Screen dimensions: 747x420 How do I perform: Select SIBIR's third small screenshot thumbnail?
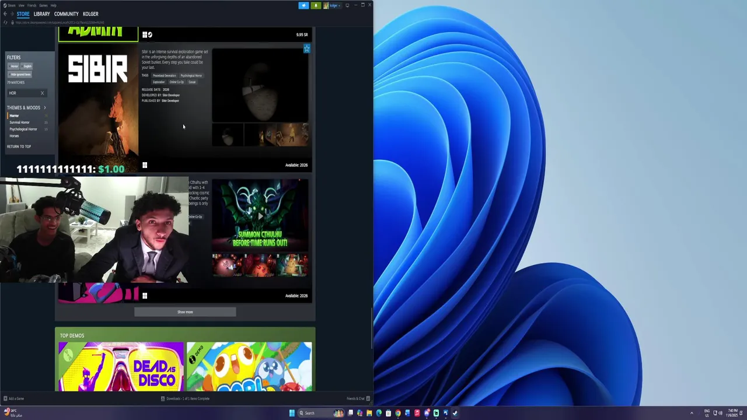click(x=293, y=135)
